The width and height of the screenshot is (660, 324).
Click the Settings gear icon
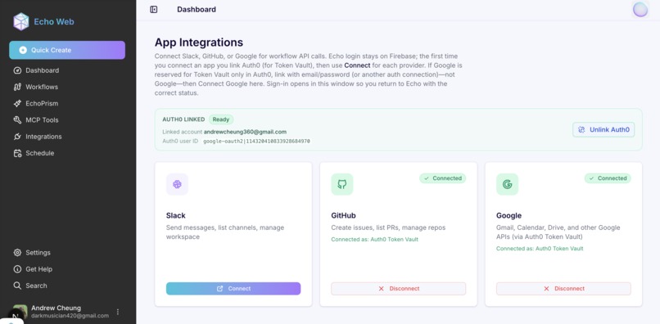coord(17,253)
